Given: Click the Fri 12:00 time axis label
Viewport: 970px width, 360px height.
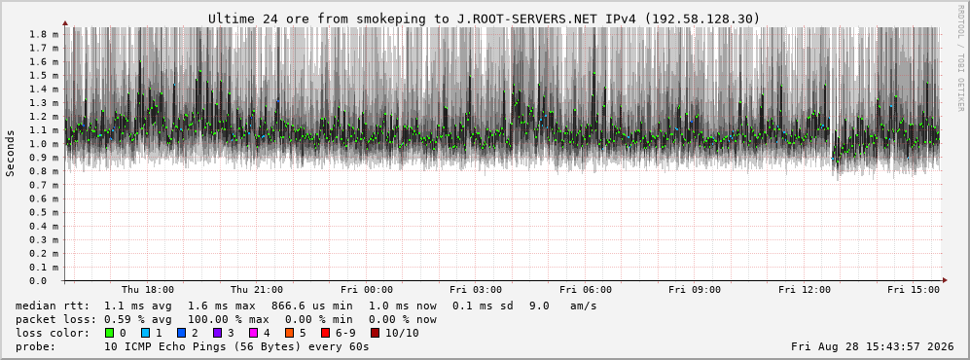Looking at the screenshot, I should click(805, 290).
